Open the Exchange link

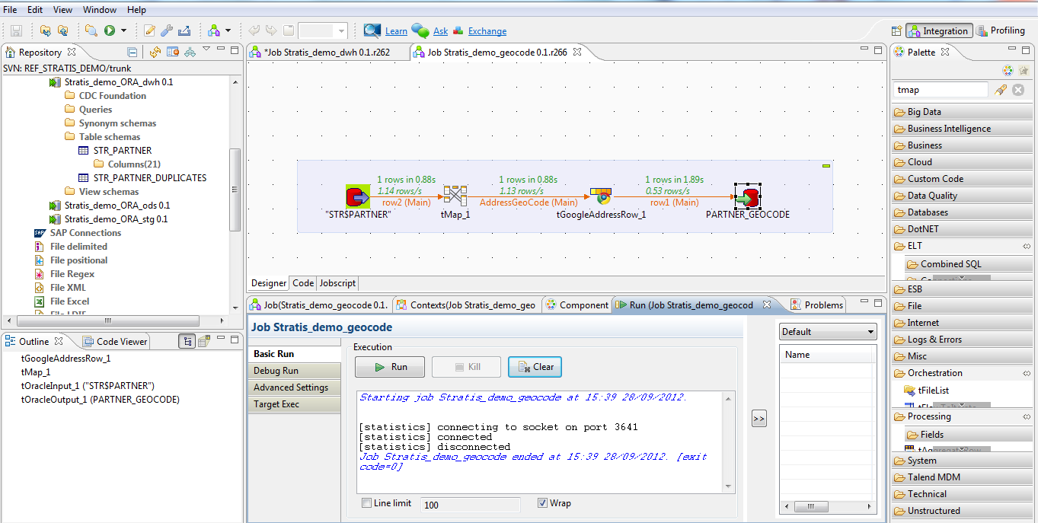click(x=487, y=31)
